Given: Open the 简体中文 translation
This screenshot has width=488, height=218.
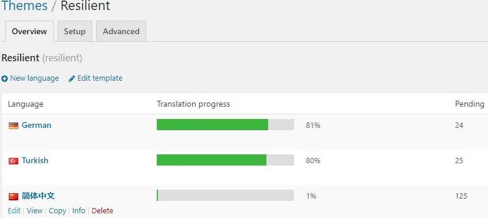Looking at the screenshot, I should [x=38, y=196].
